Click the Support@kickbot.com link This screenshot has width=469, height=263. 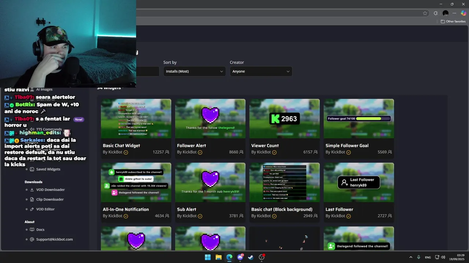(54, 239)
